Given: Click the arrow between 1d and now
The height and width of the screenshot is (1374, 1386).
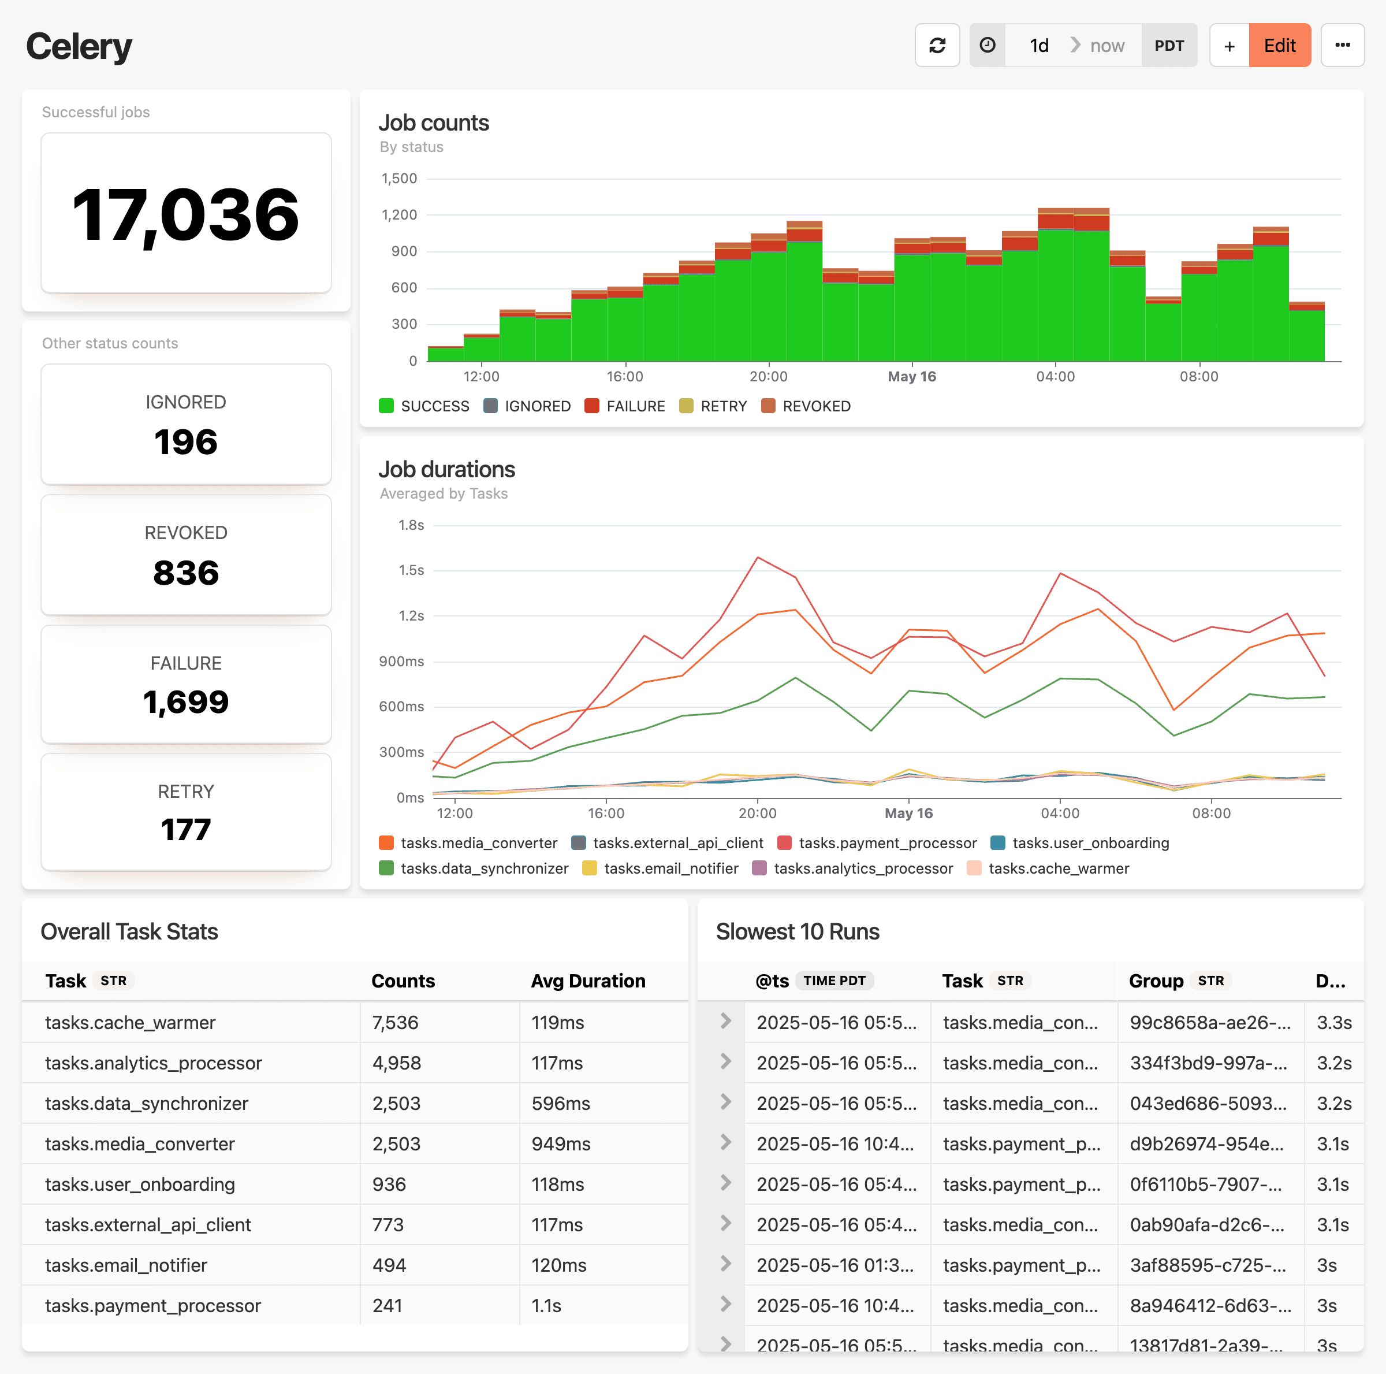Looking at the screenshot, I should 1075,45.
